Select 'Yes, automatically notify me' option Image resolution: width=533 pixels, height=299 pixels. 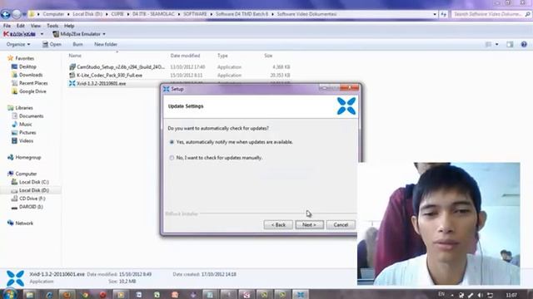pyautogui.click(x=172, y=142)
